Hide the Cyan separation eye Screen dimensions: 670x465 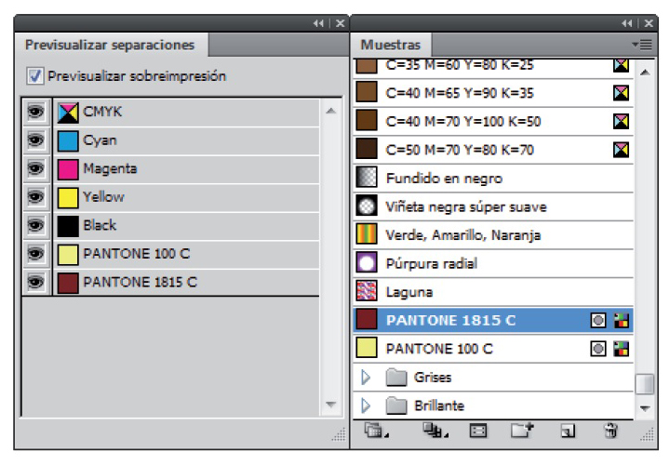(36, 140)
